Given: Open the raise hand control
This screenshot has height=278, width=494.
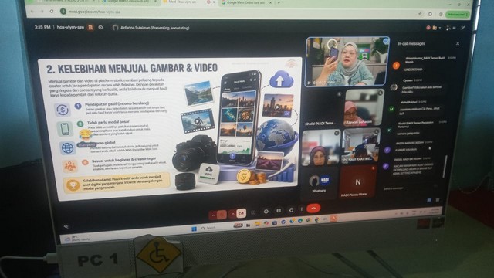Looking at the screenshot, I should (x=291, y=209).
